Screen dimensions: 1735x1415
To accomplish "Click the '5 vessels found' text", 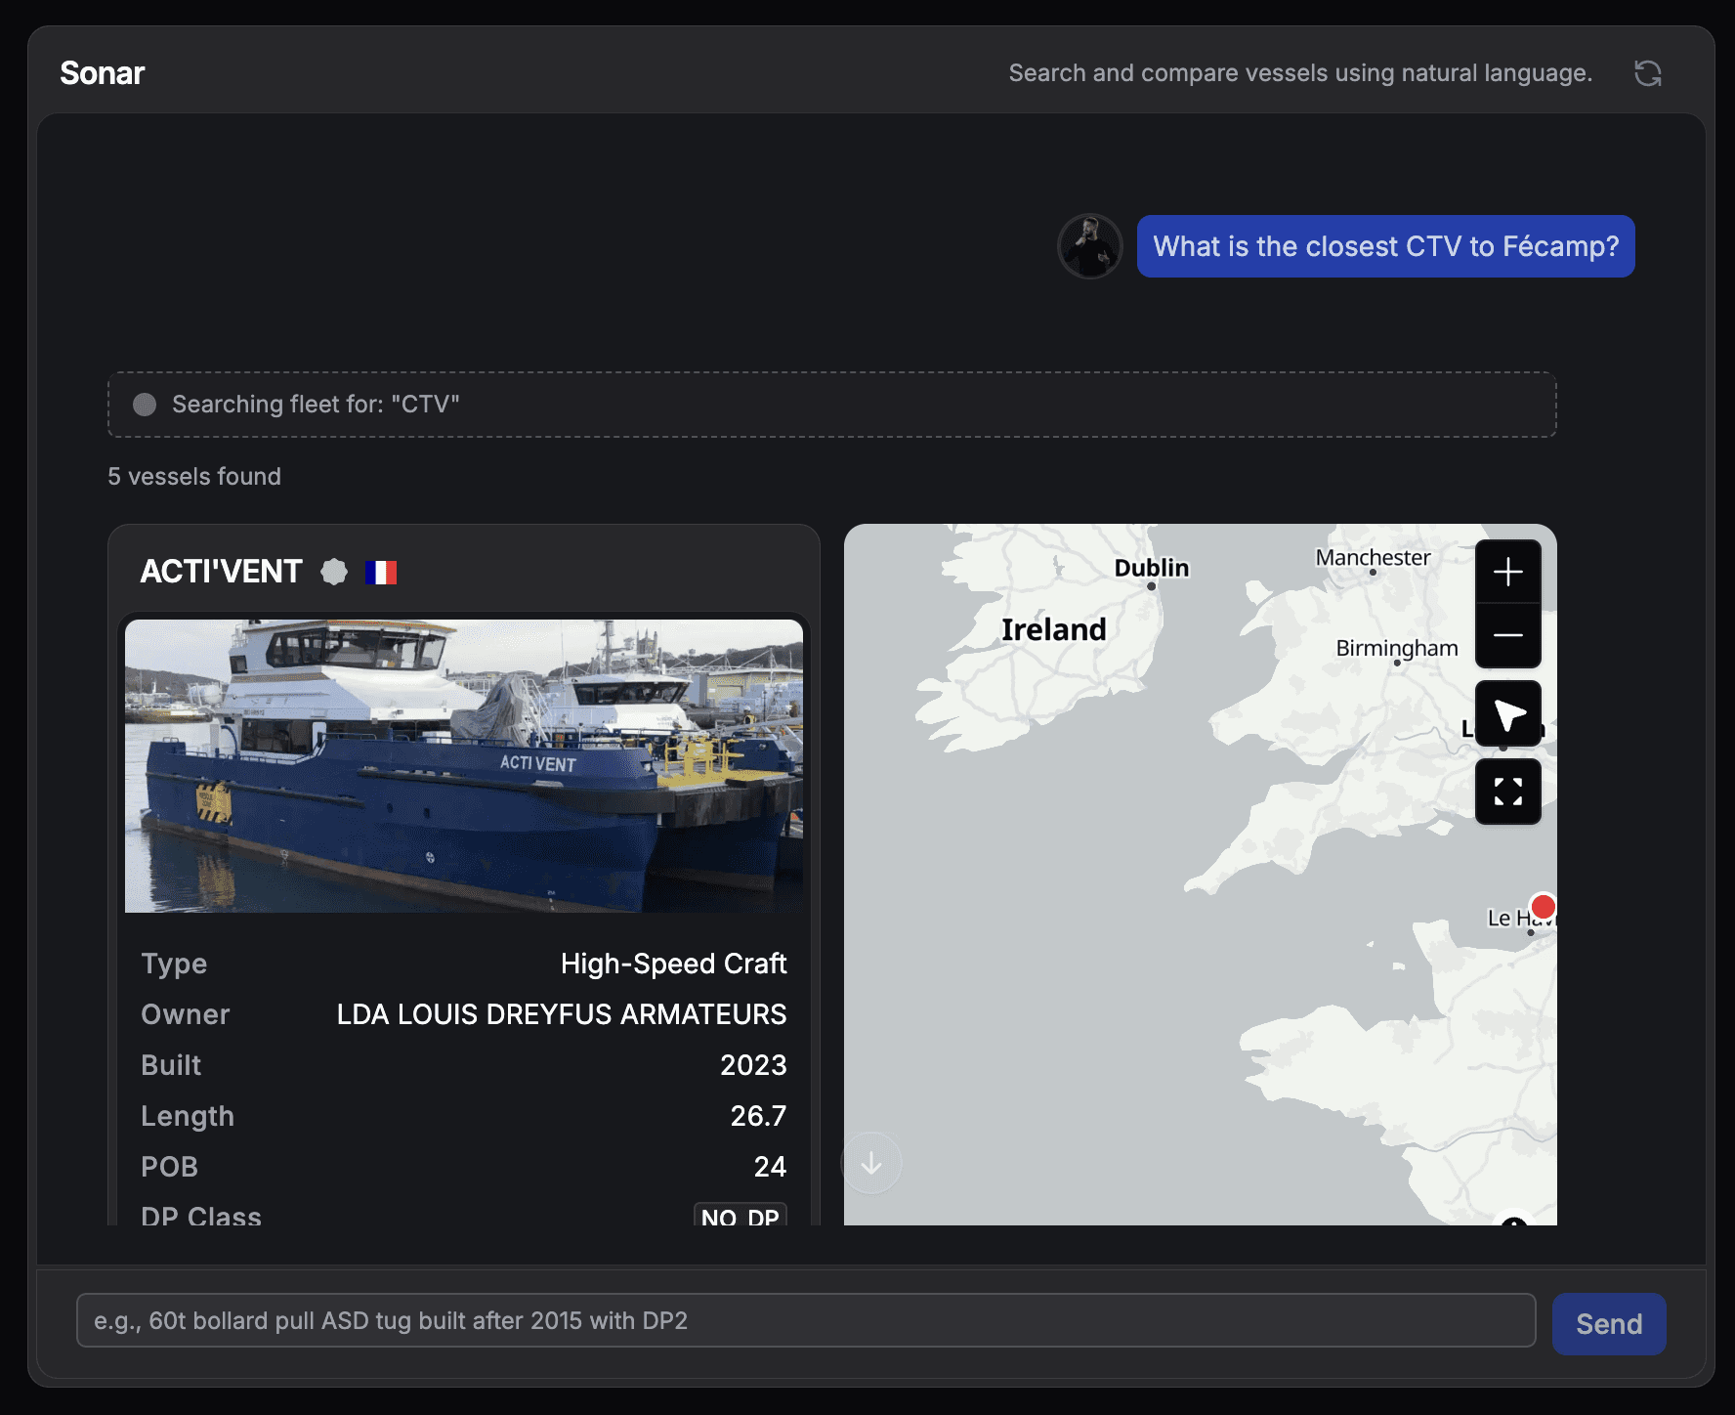I will pos(194,476).
